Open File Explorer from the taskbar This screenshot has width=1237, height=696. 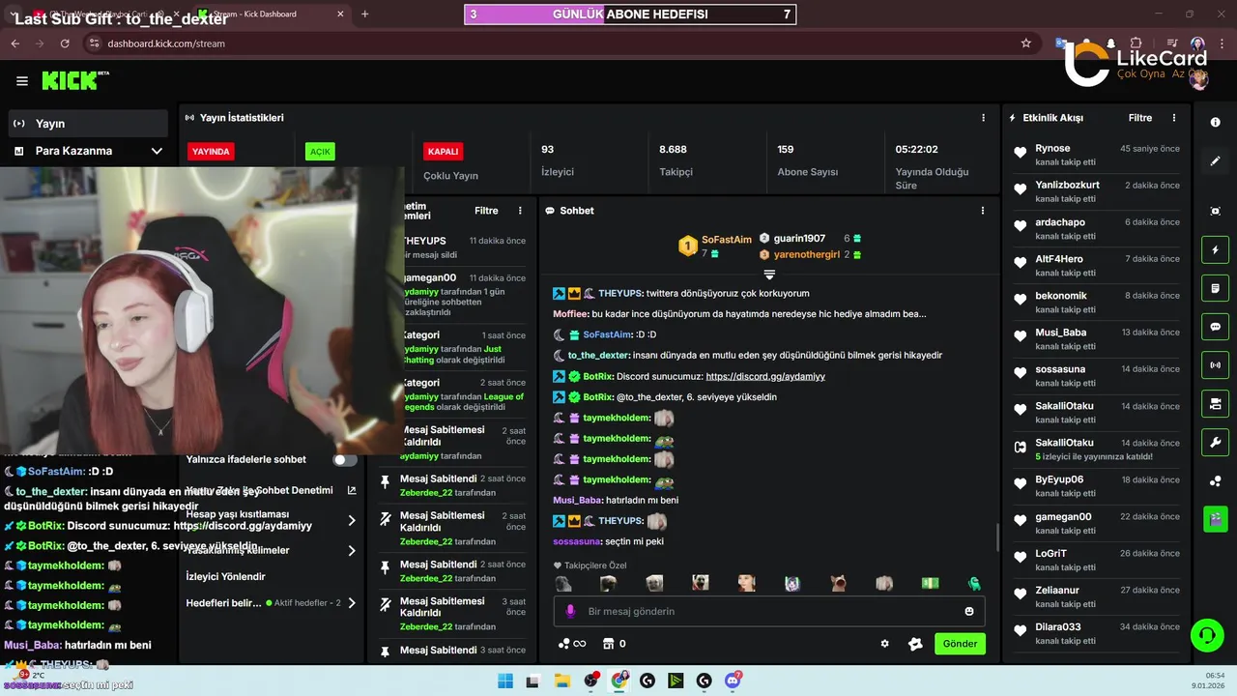561,681
